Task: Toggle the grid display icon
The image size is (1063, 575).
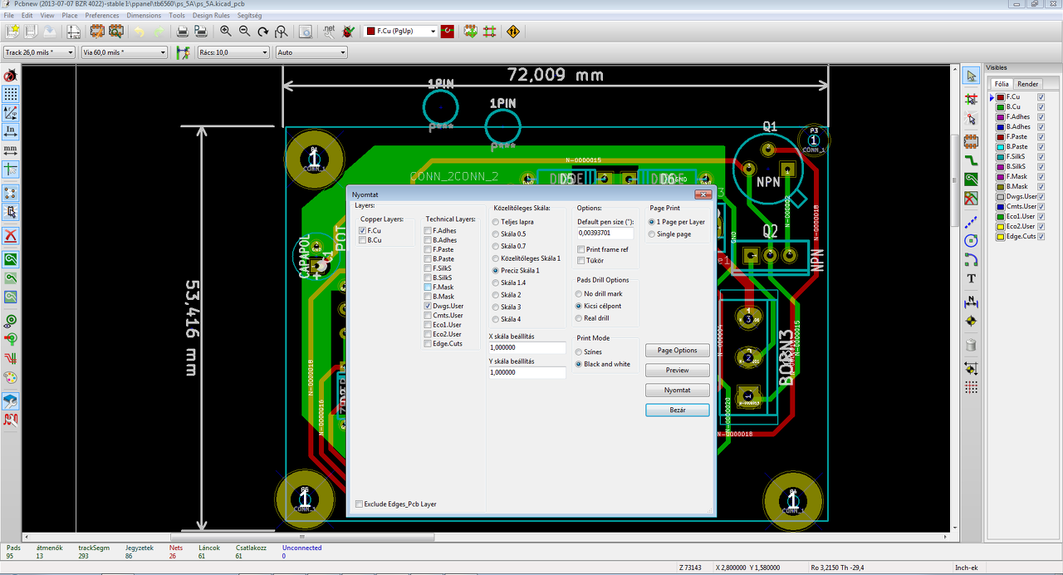Action: tap(11, 94)
